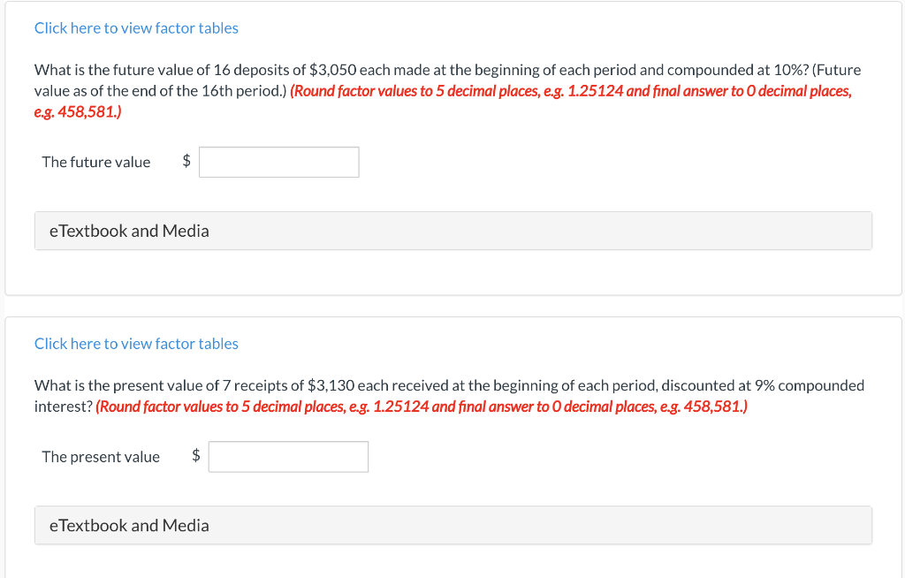Select the answer box beside the dollar sign (present value)
905x578 pixels.
click(288, 456)
